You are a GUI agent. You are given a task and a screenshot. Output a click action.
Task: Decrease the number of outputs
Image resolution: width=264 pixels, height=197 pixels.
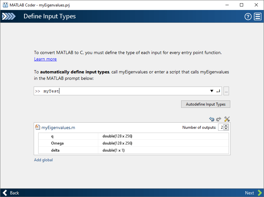tap(226, 129)
